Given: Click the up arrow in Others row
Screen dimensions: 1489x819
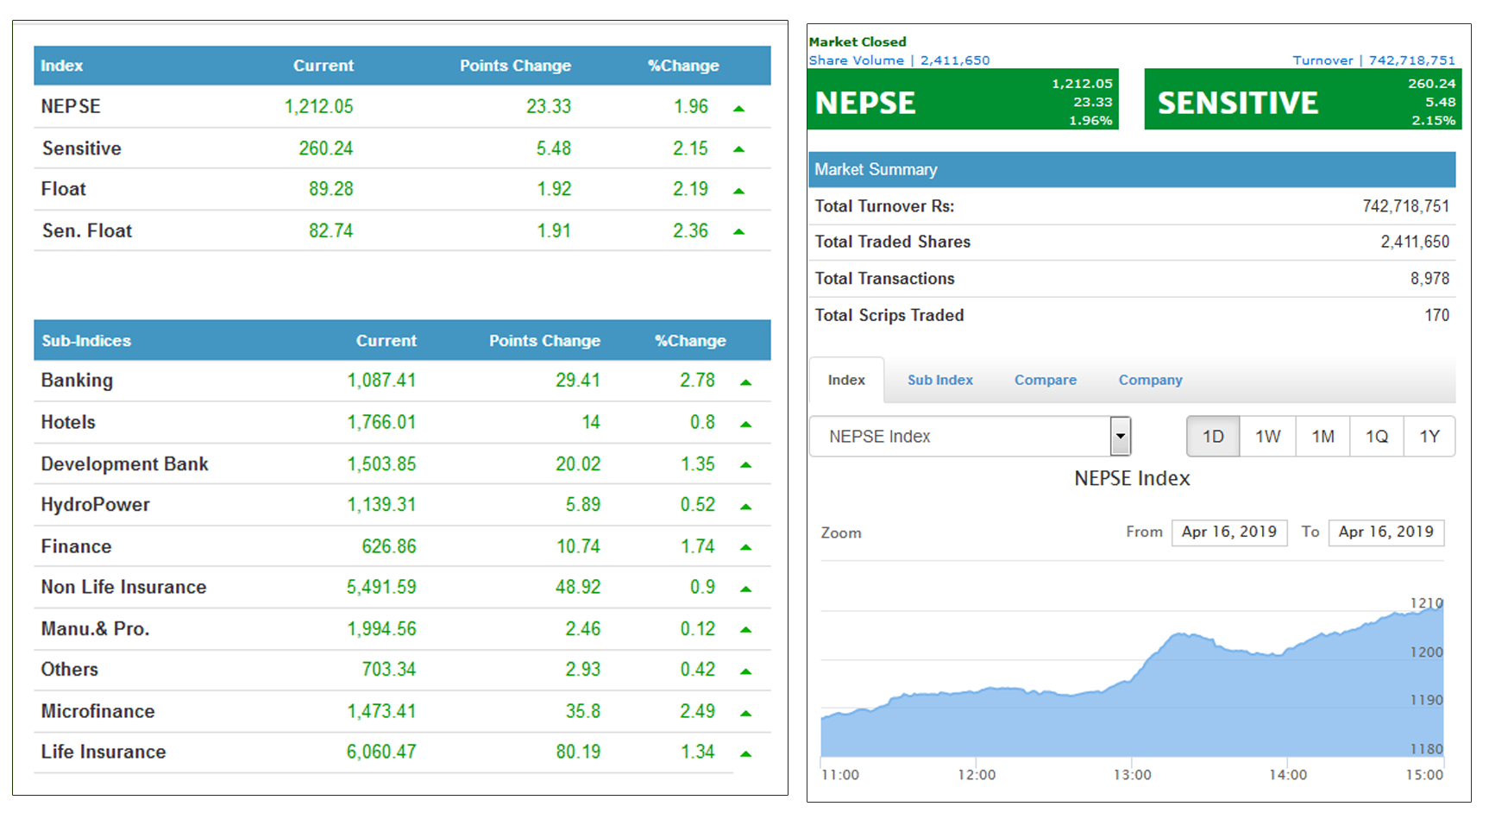Looking at the screenshot, I should (x=746, y=671).
